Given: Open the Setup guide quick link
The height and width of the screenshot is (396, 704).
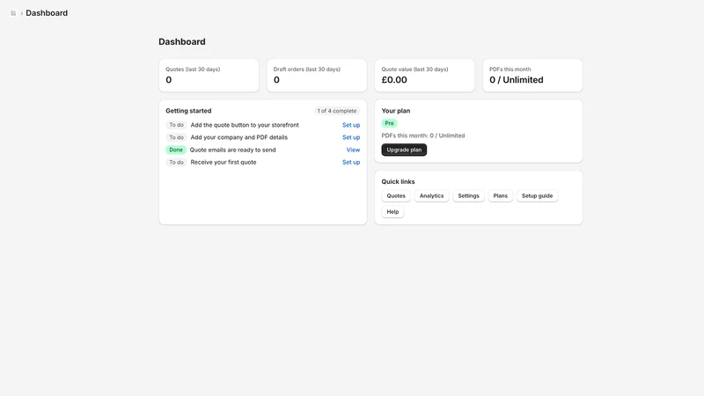Looking at the screenshot, I should [537, 195].
